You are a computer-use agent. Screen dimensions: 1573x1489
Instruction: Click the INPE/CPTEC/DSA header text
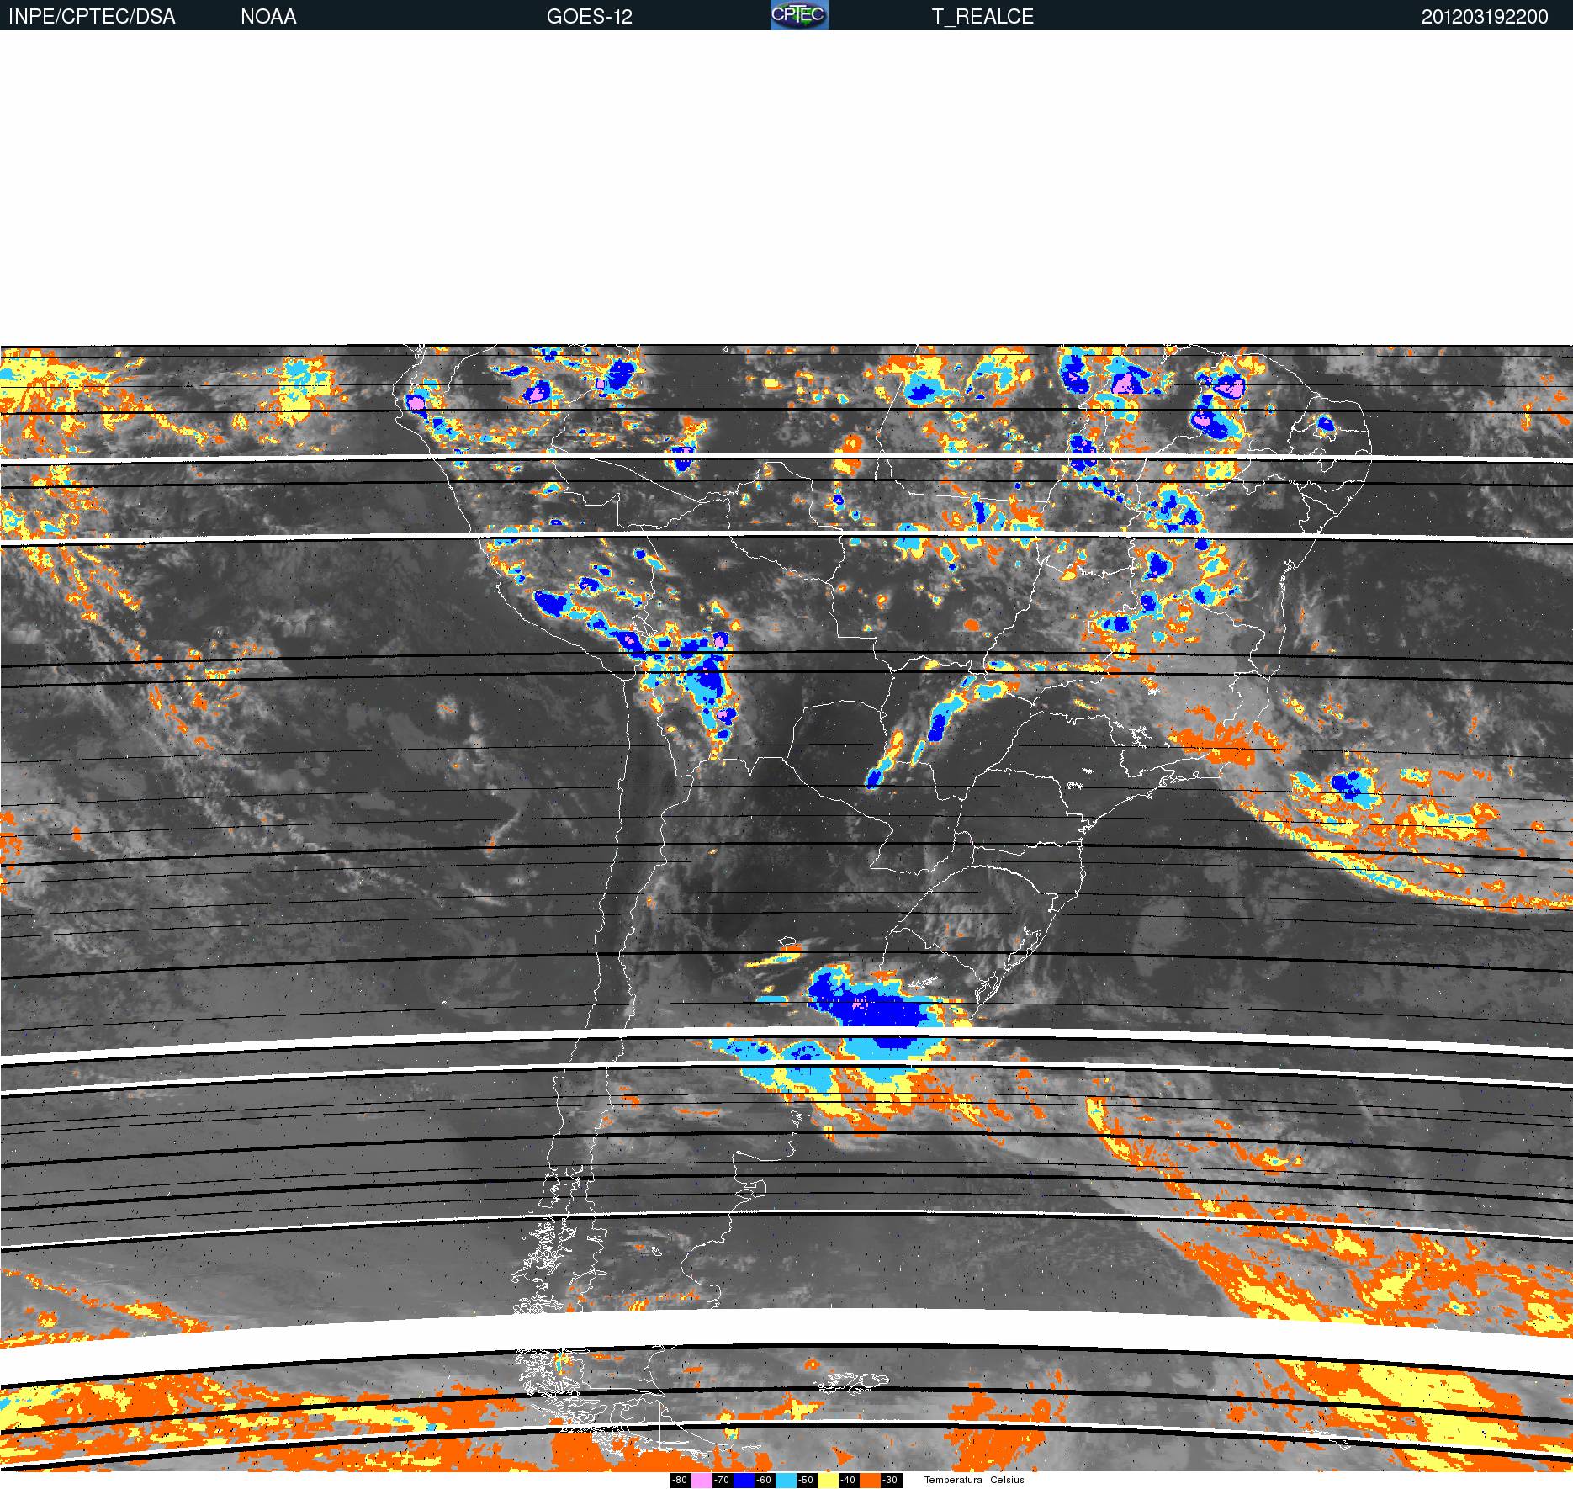[92, 17]
